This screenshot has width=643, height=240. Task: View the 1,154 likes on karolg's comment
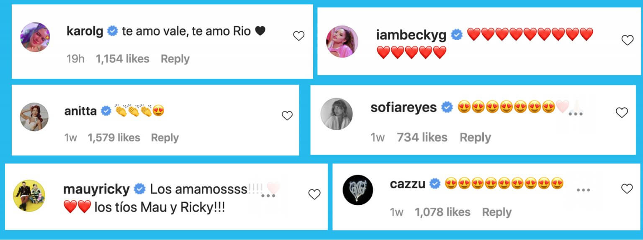click(x=123, y=59)
